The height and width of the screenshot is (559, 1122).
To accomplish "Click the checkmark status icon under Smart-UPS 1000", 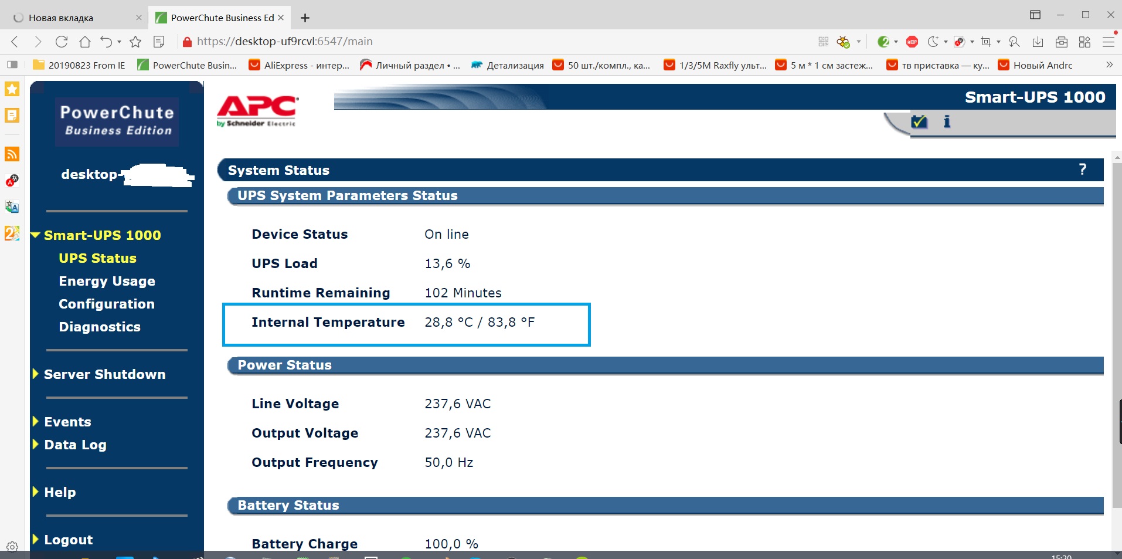I will 919,121.
